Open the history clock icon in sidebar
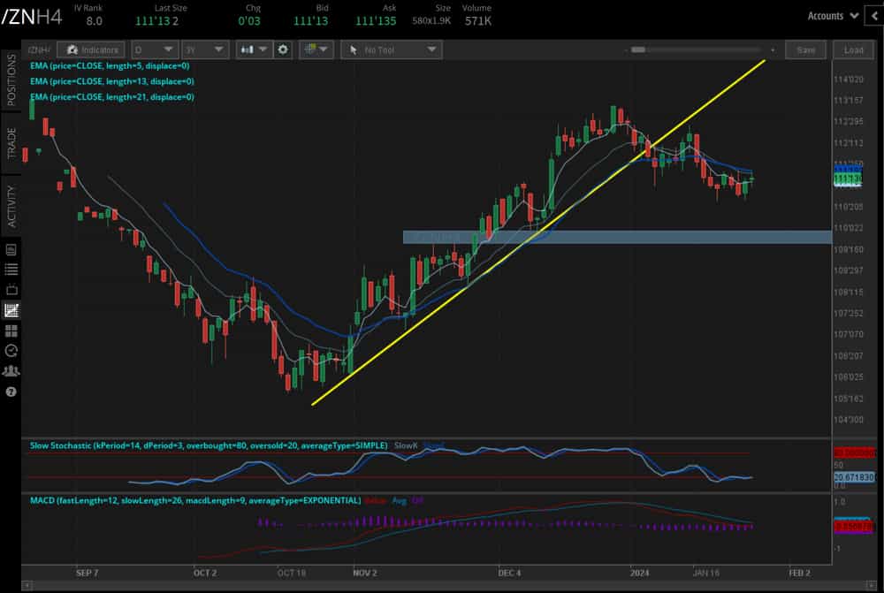The width and height of the screenshot is (884, 593). pos(11,351)
